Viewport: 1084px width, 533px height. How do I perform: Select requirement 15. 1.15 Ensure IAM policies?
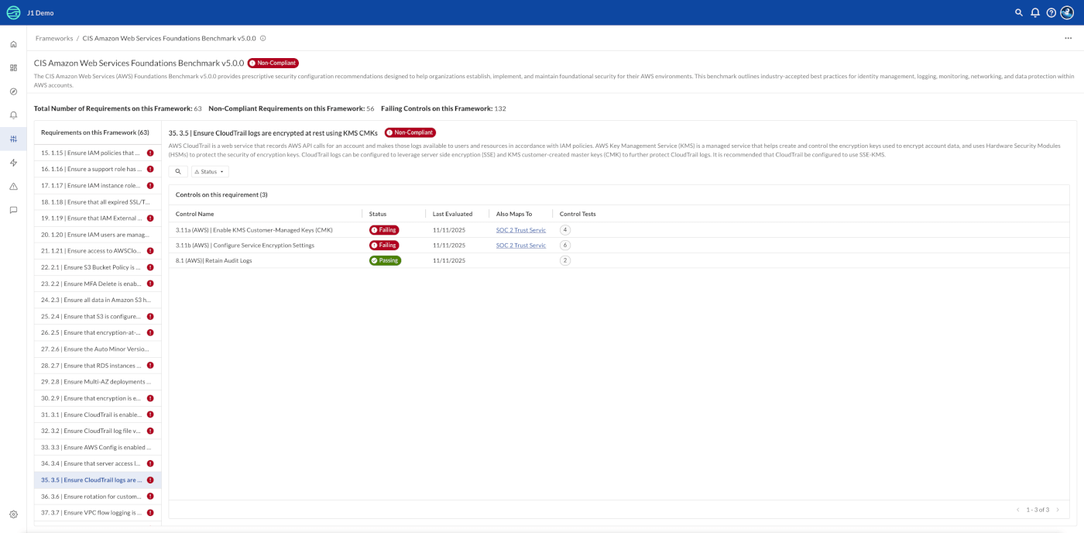[x=98, y=153]
